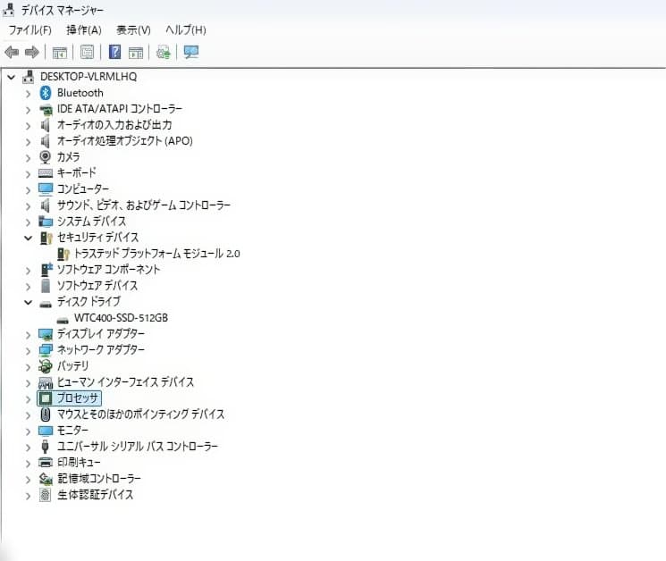
Task: Click the show/hide console tree icon
Action: (60, 52)
